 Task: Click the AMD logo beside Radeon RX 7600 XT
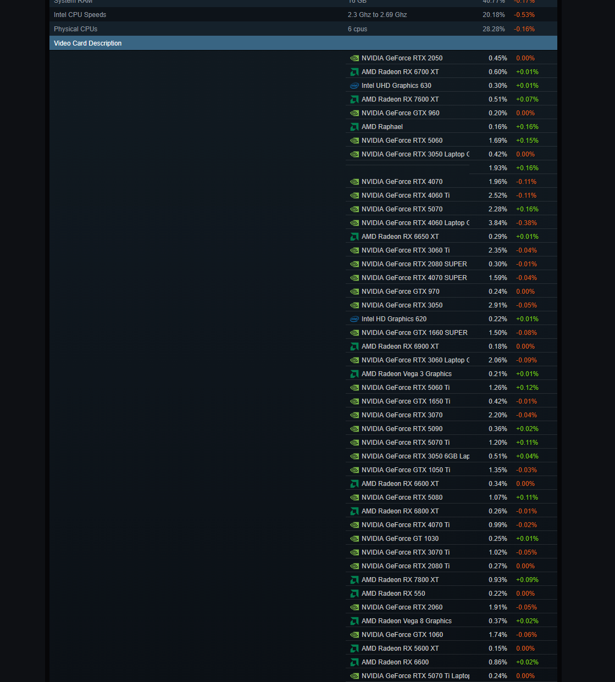354,99
